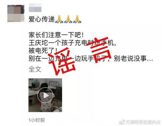Click the third praying hands emoji
Image resolution: width=162 pixels, height=126 pixels.
pyautogui.click(x=77, y=19)
